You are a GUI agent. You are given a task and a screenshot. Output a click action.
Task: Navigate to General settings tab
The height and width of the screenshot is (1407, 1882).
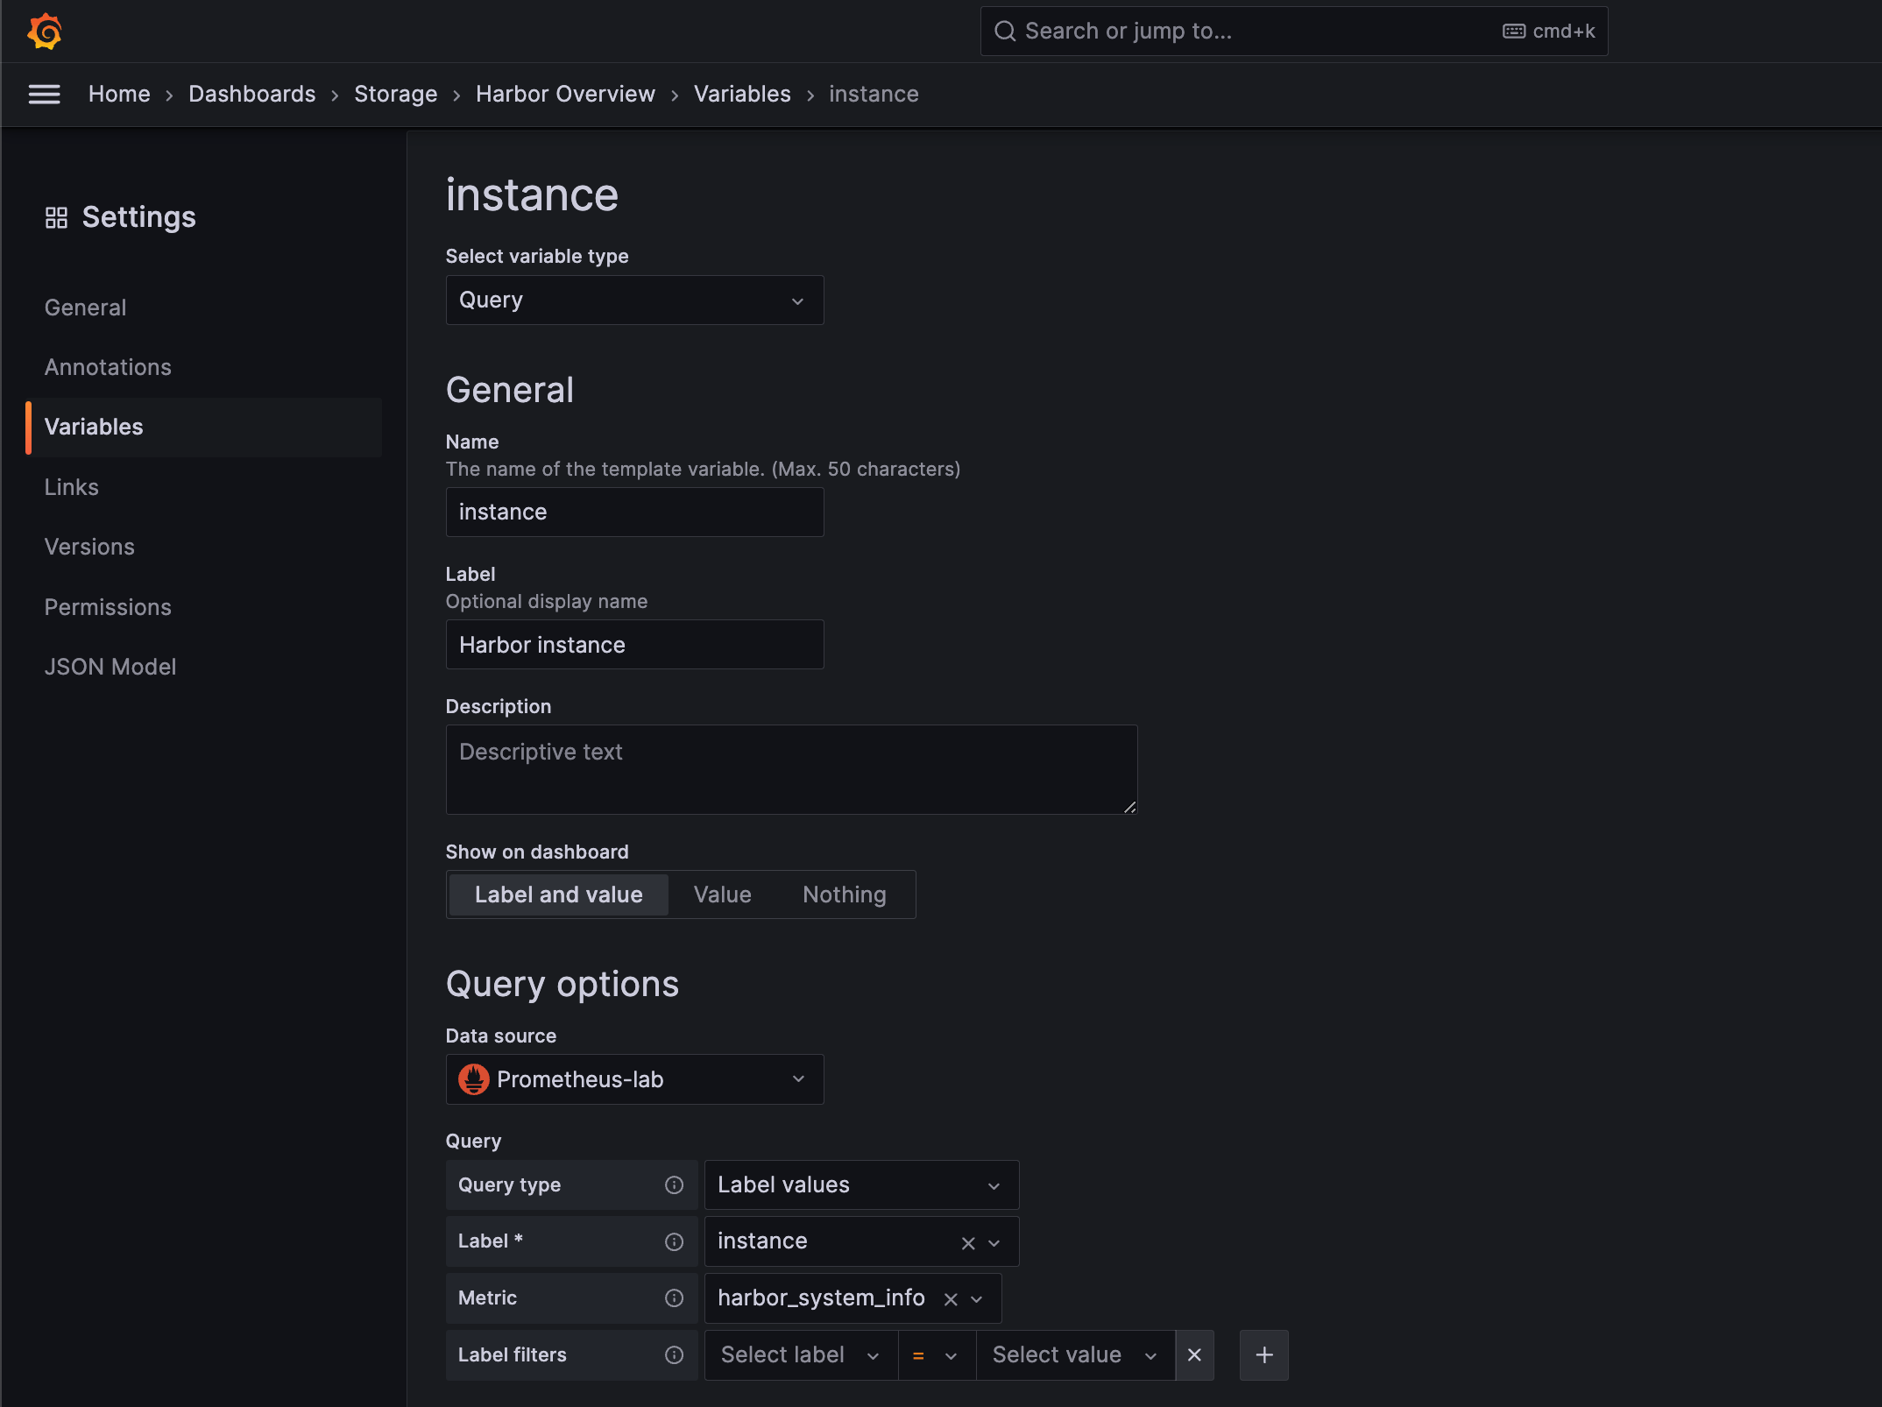tap(86, 306)
